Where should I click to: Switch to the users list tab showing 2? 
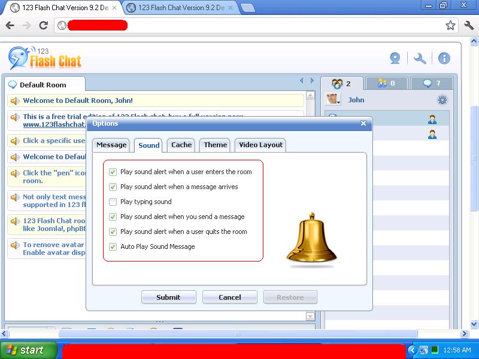(341, 83)
